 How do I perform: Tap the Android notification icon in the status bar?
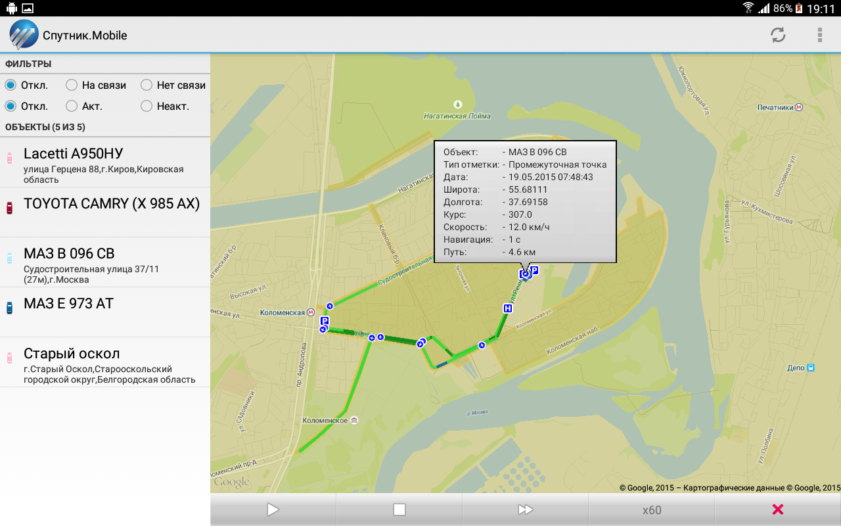coord(11,9)
